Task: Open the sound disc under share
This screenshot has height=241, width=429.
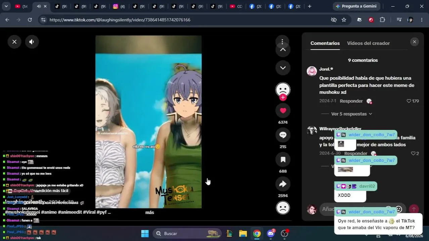Action: tap(283, 208)
